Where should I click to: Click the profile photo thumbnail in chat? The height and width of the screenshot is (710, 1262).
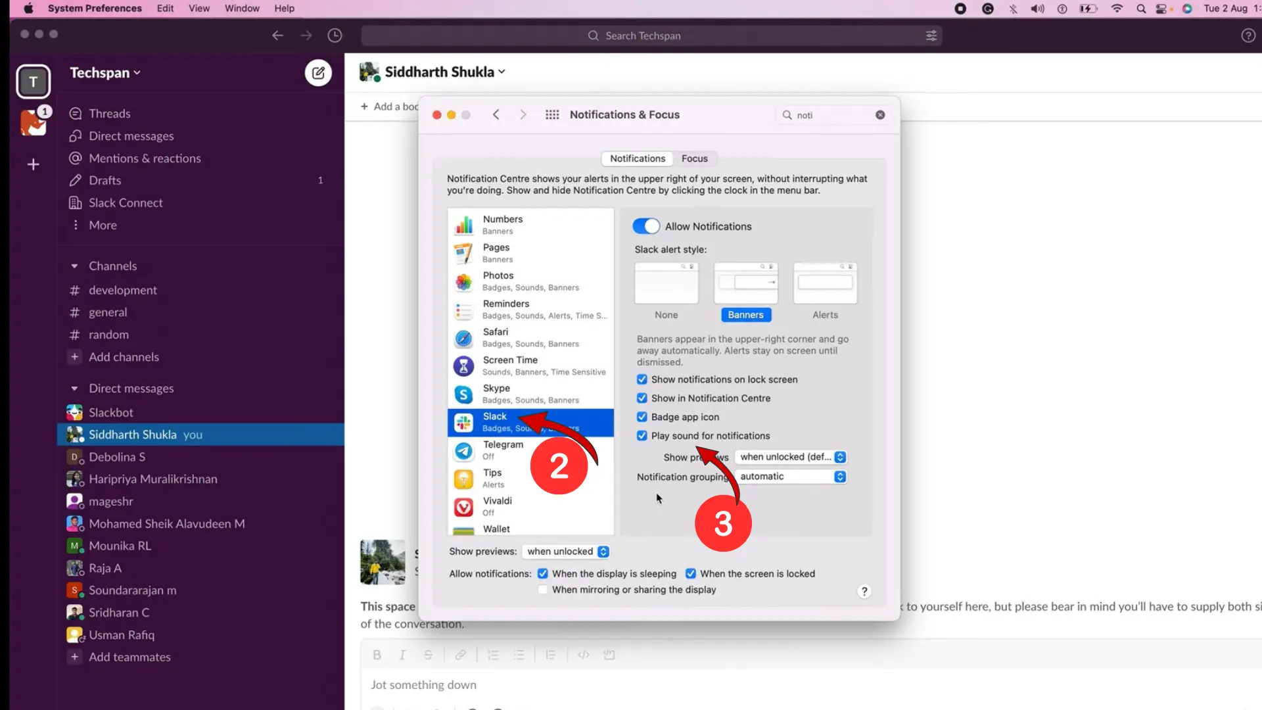click(383, 562)
